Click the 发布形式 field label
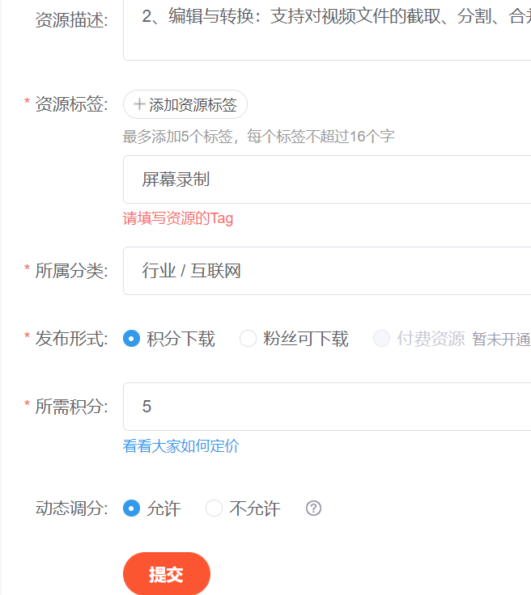 71,339
